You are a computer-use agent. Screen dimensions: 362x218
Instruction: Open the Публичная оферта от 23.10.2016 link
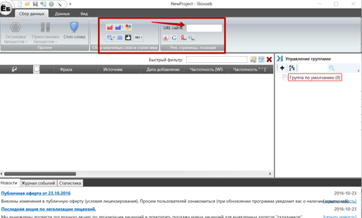click(x=36, y=193)
